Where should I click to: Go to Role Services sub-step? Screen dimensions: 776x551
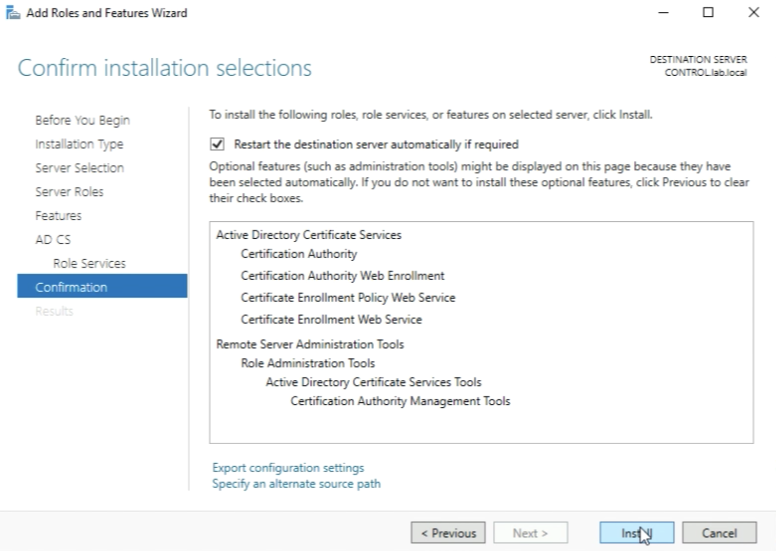(89, 263)
